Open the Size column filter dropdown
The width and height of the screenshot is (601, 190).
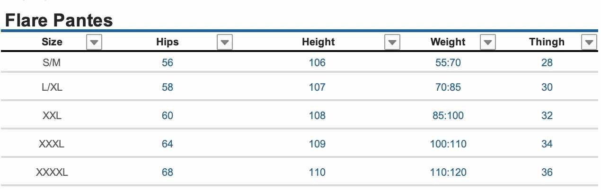click(95, 42)
